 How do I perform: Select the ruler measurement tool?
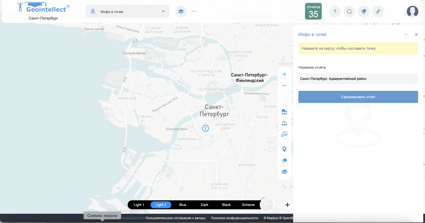284,112
